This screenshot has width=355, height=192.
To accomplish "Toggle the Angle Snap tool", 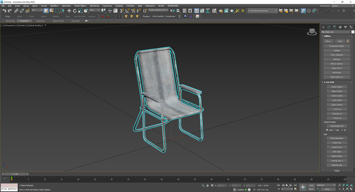I will tap(127, 11).
